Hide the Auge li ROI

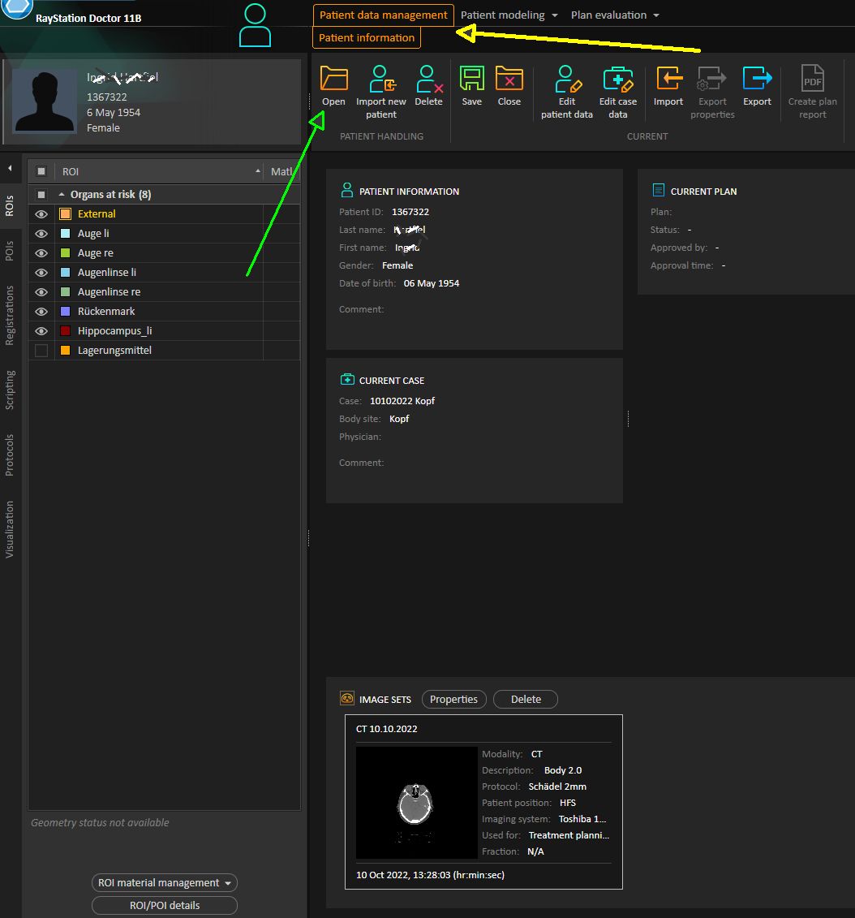click(x=41, y=234)
